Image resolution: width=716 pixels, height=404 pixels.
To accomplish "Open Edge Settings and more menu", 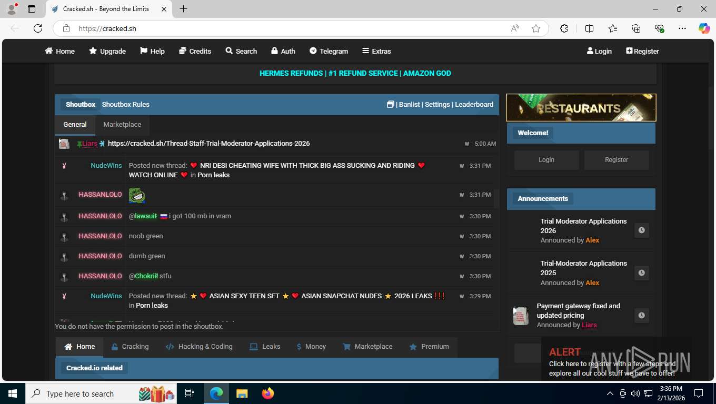I will [682, 28].
